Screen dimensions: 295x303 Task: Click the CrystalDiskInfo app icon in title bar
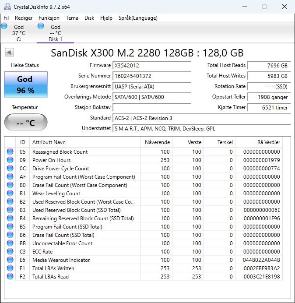[7, 7]
